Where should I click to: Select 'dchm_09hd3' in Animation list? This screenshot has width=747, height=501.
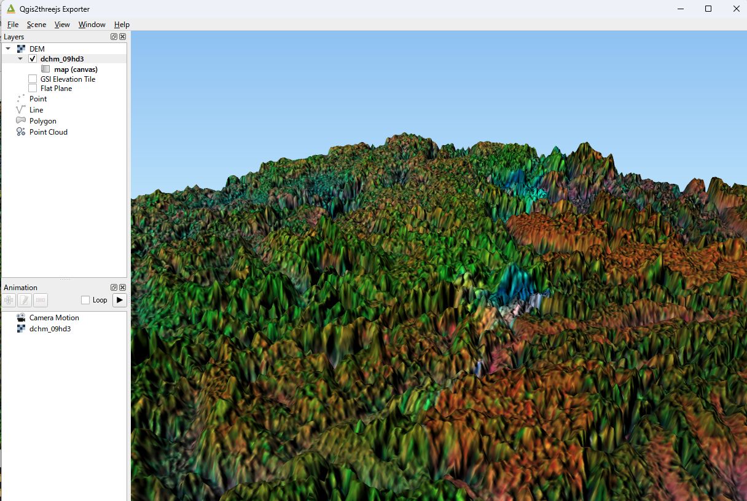[x=50, y=329]
